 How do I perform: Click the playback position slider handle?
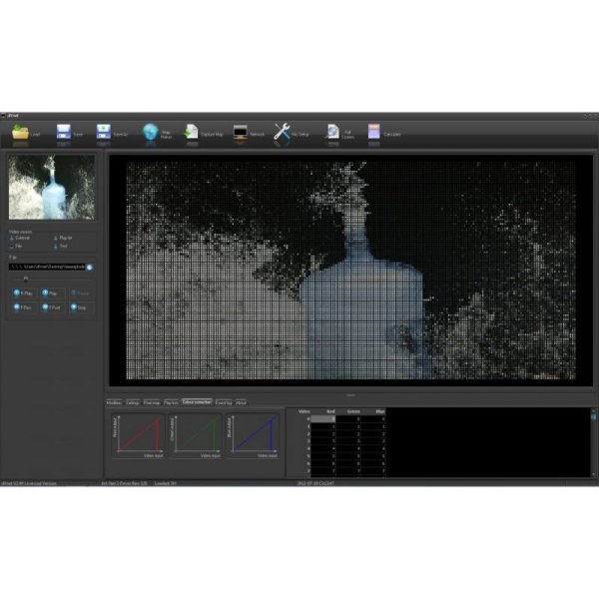(26, 280)
